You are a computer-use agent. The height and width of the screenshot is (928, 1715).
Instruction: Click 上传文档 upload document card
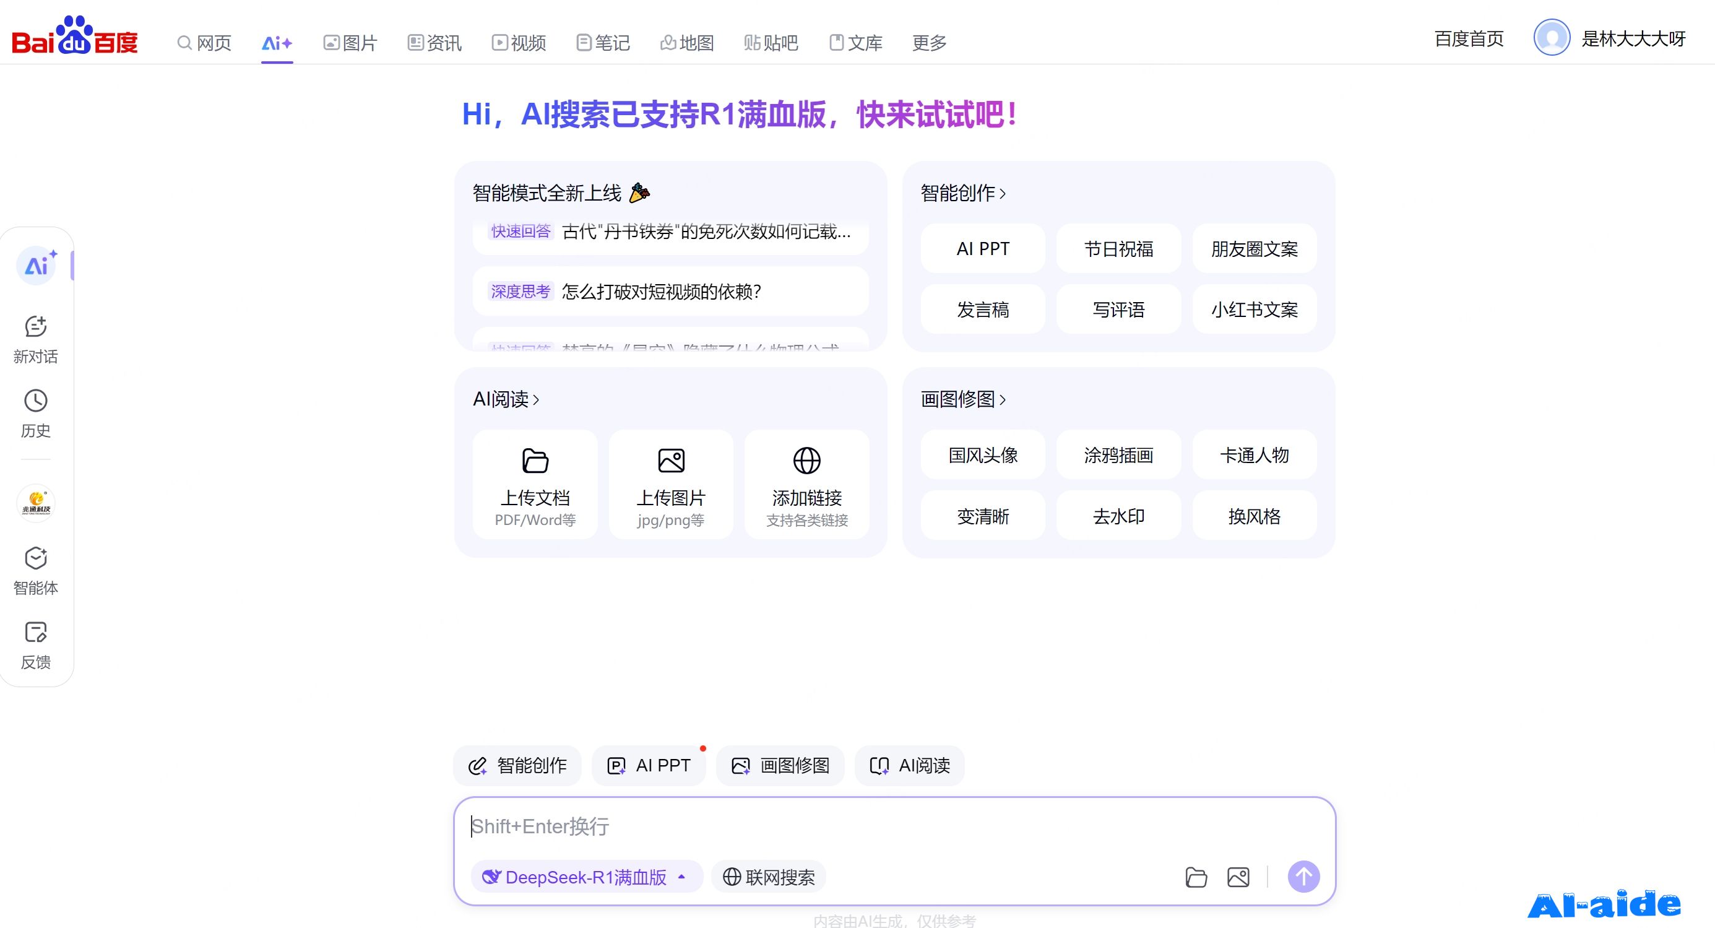[x=535, y=485]
